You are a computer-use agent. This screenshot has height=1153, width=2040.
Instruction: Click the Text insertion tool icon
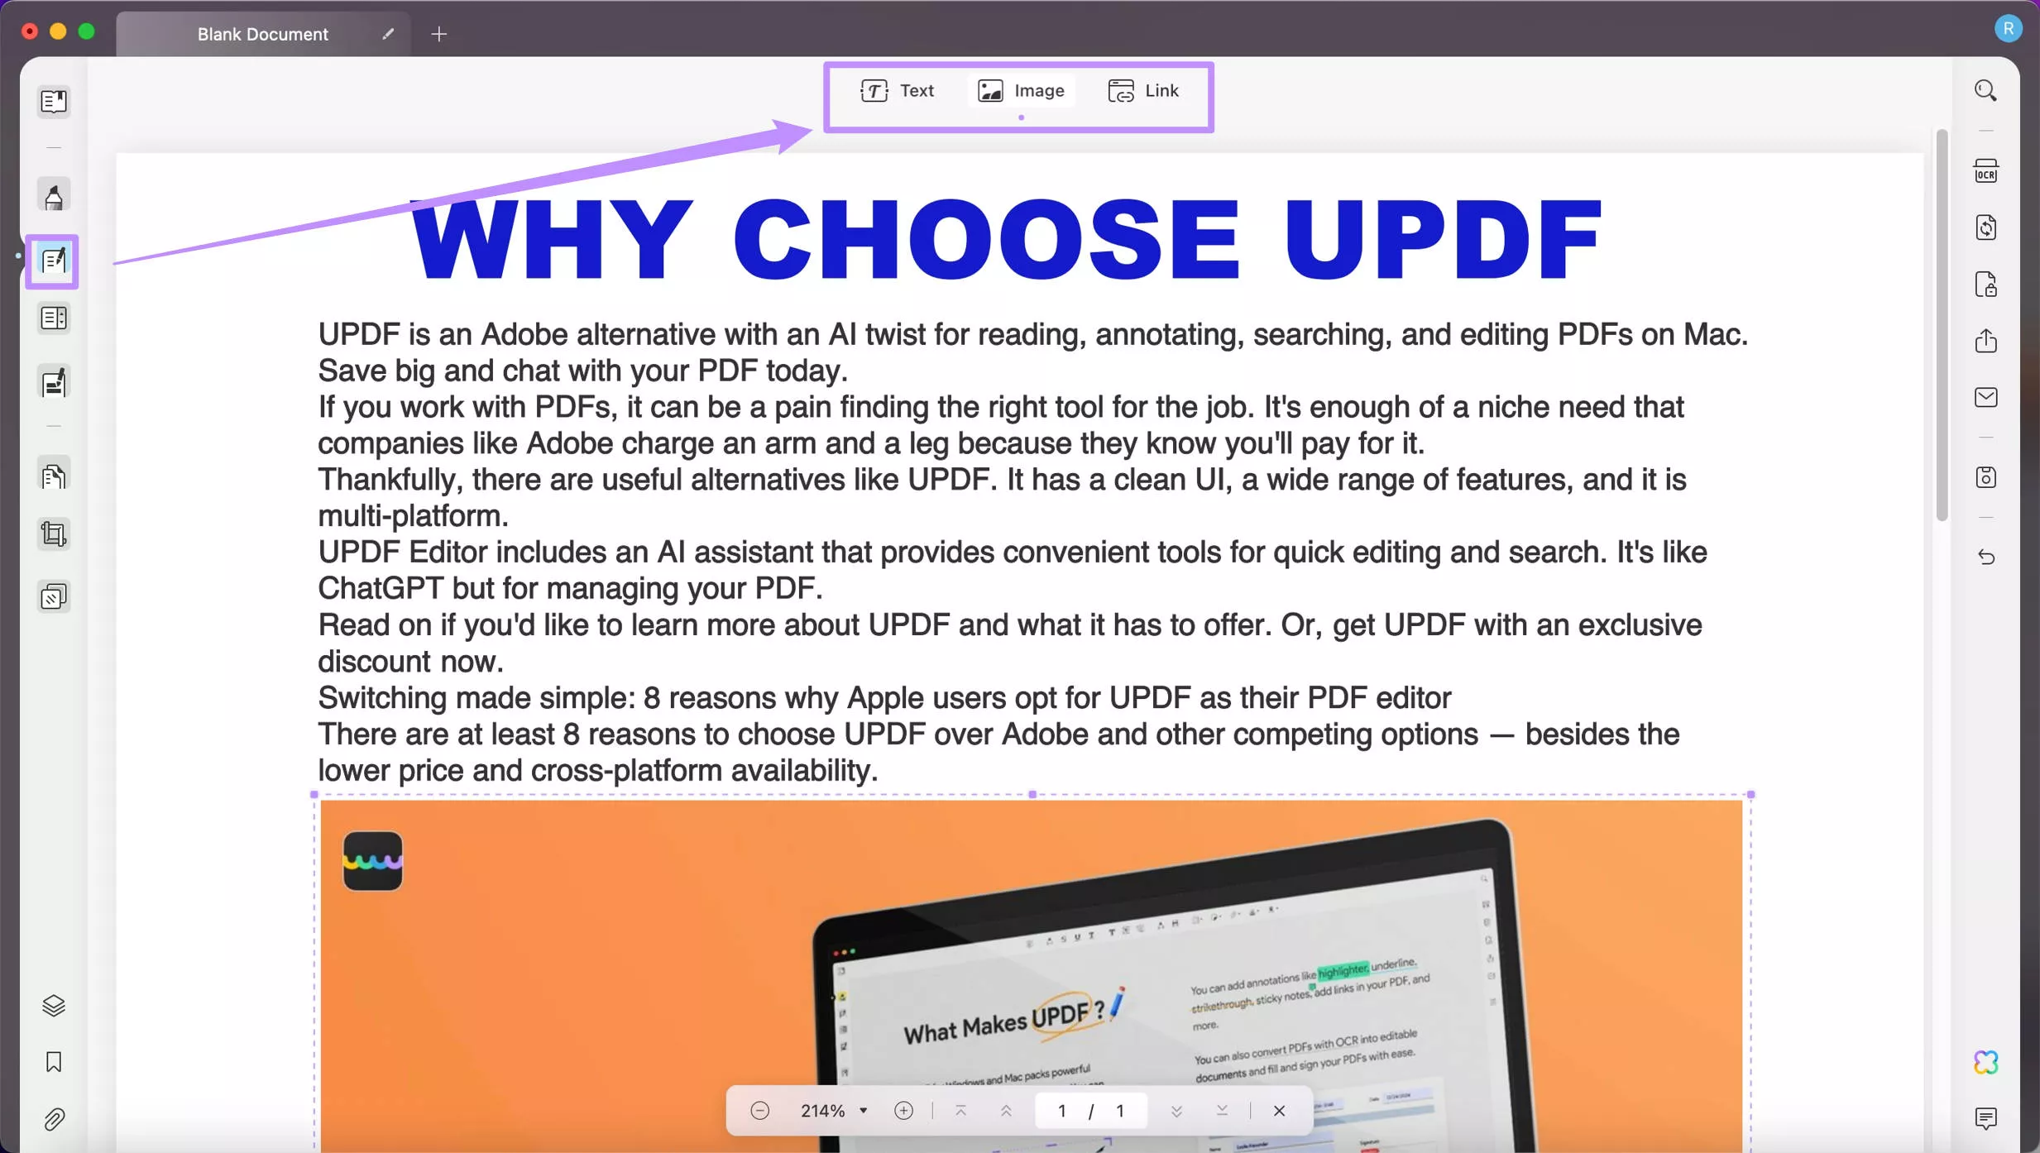874,89
